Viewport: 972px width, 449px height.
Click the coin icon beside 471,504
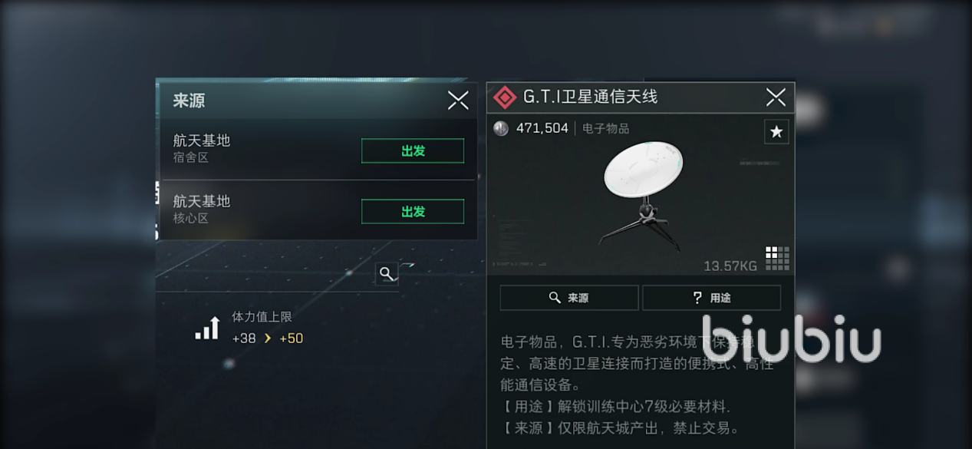(x=501, y=128)
